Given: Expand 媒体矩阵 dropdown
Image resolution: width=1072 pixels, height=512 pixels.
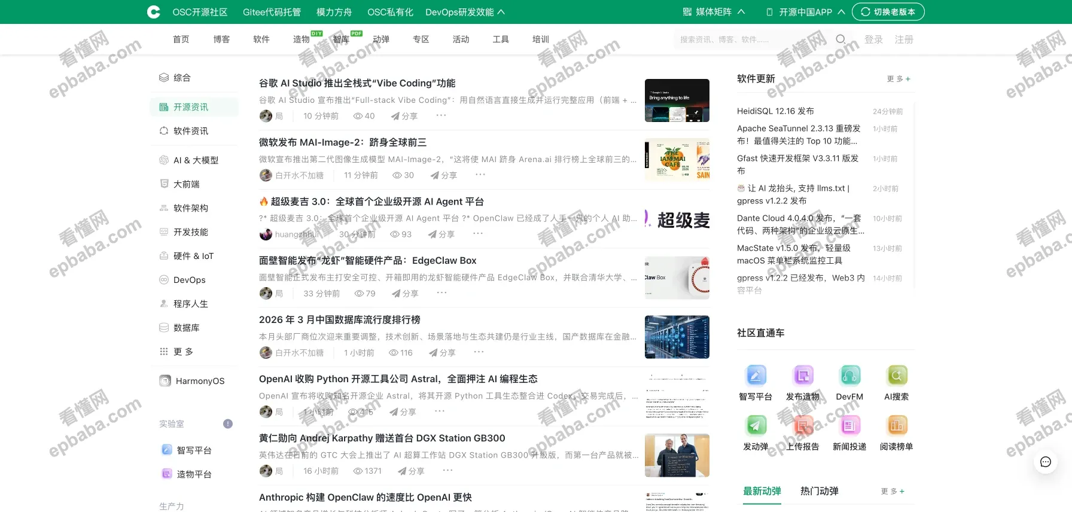Looking at the screenshot, I should [714, 12].
